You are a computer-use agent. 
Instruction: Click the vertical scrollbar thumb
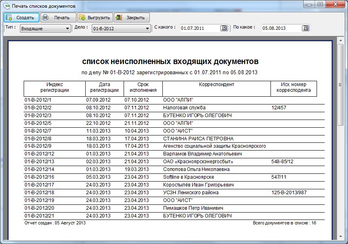pyautogui.click(x=340, y=85)
